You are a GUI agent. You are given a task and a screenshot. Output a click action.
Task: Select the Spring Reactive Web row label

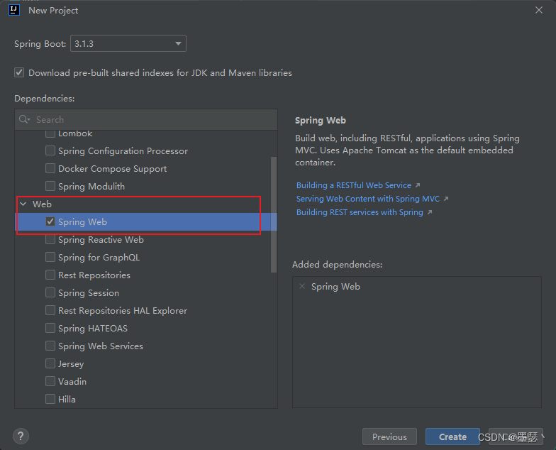(101, 240)
